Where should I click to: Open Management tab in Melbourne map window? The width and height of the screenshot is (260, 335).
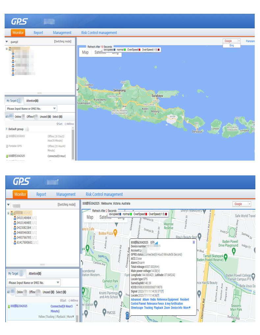point(66,194)
